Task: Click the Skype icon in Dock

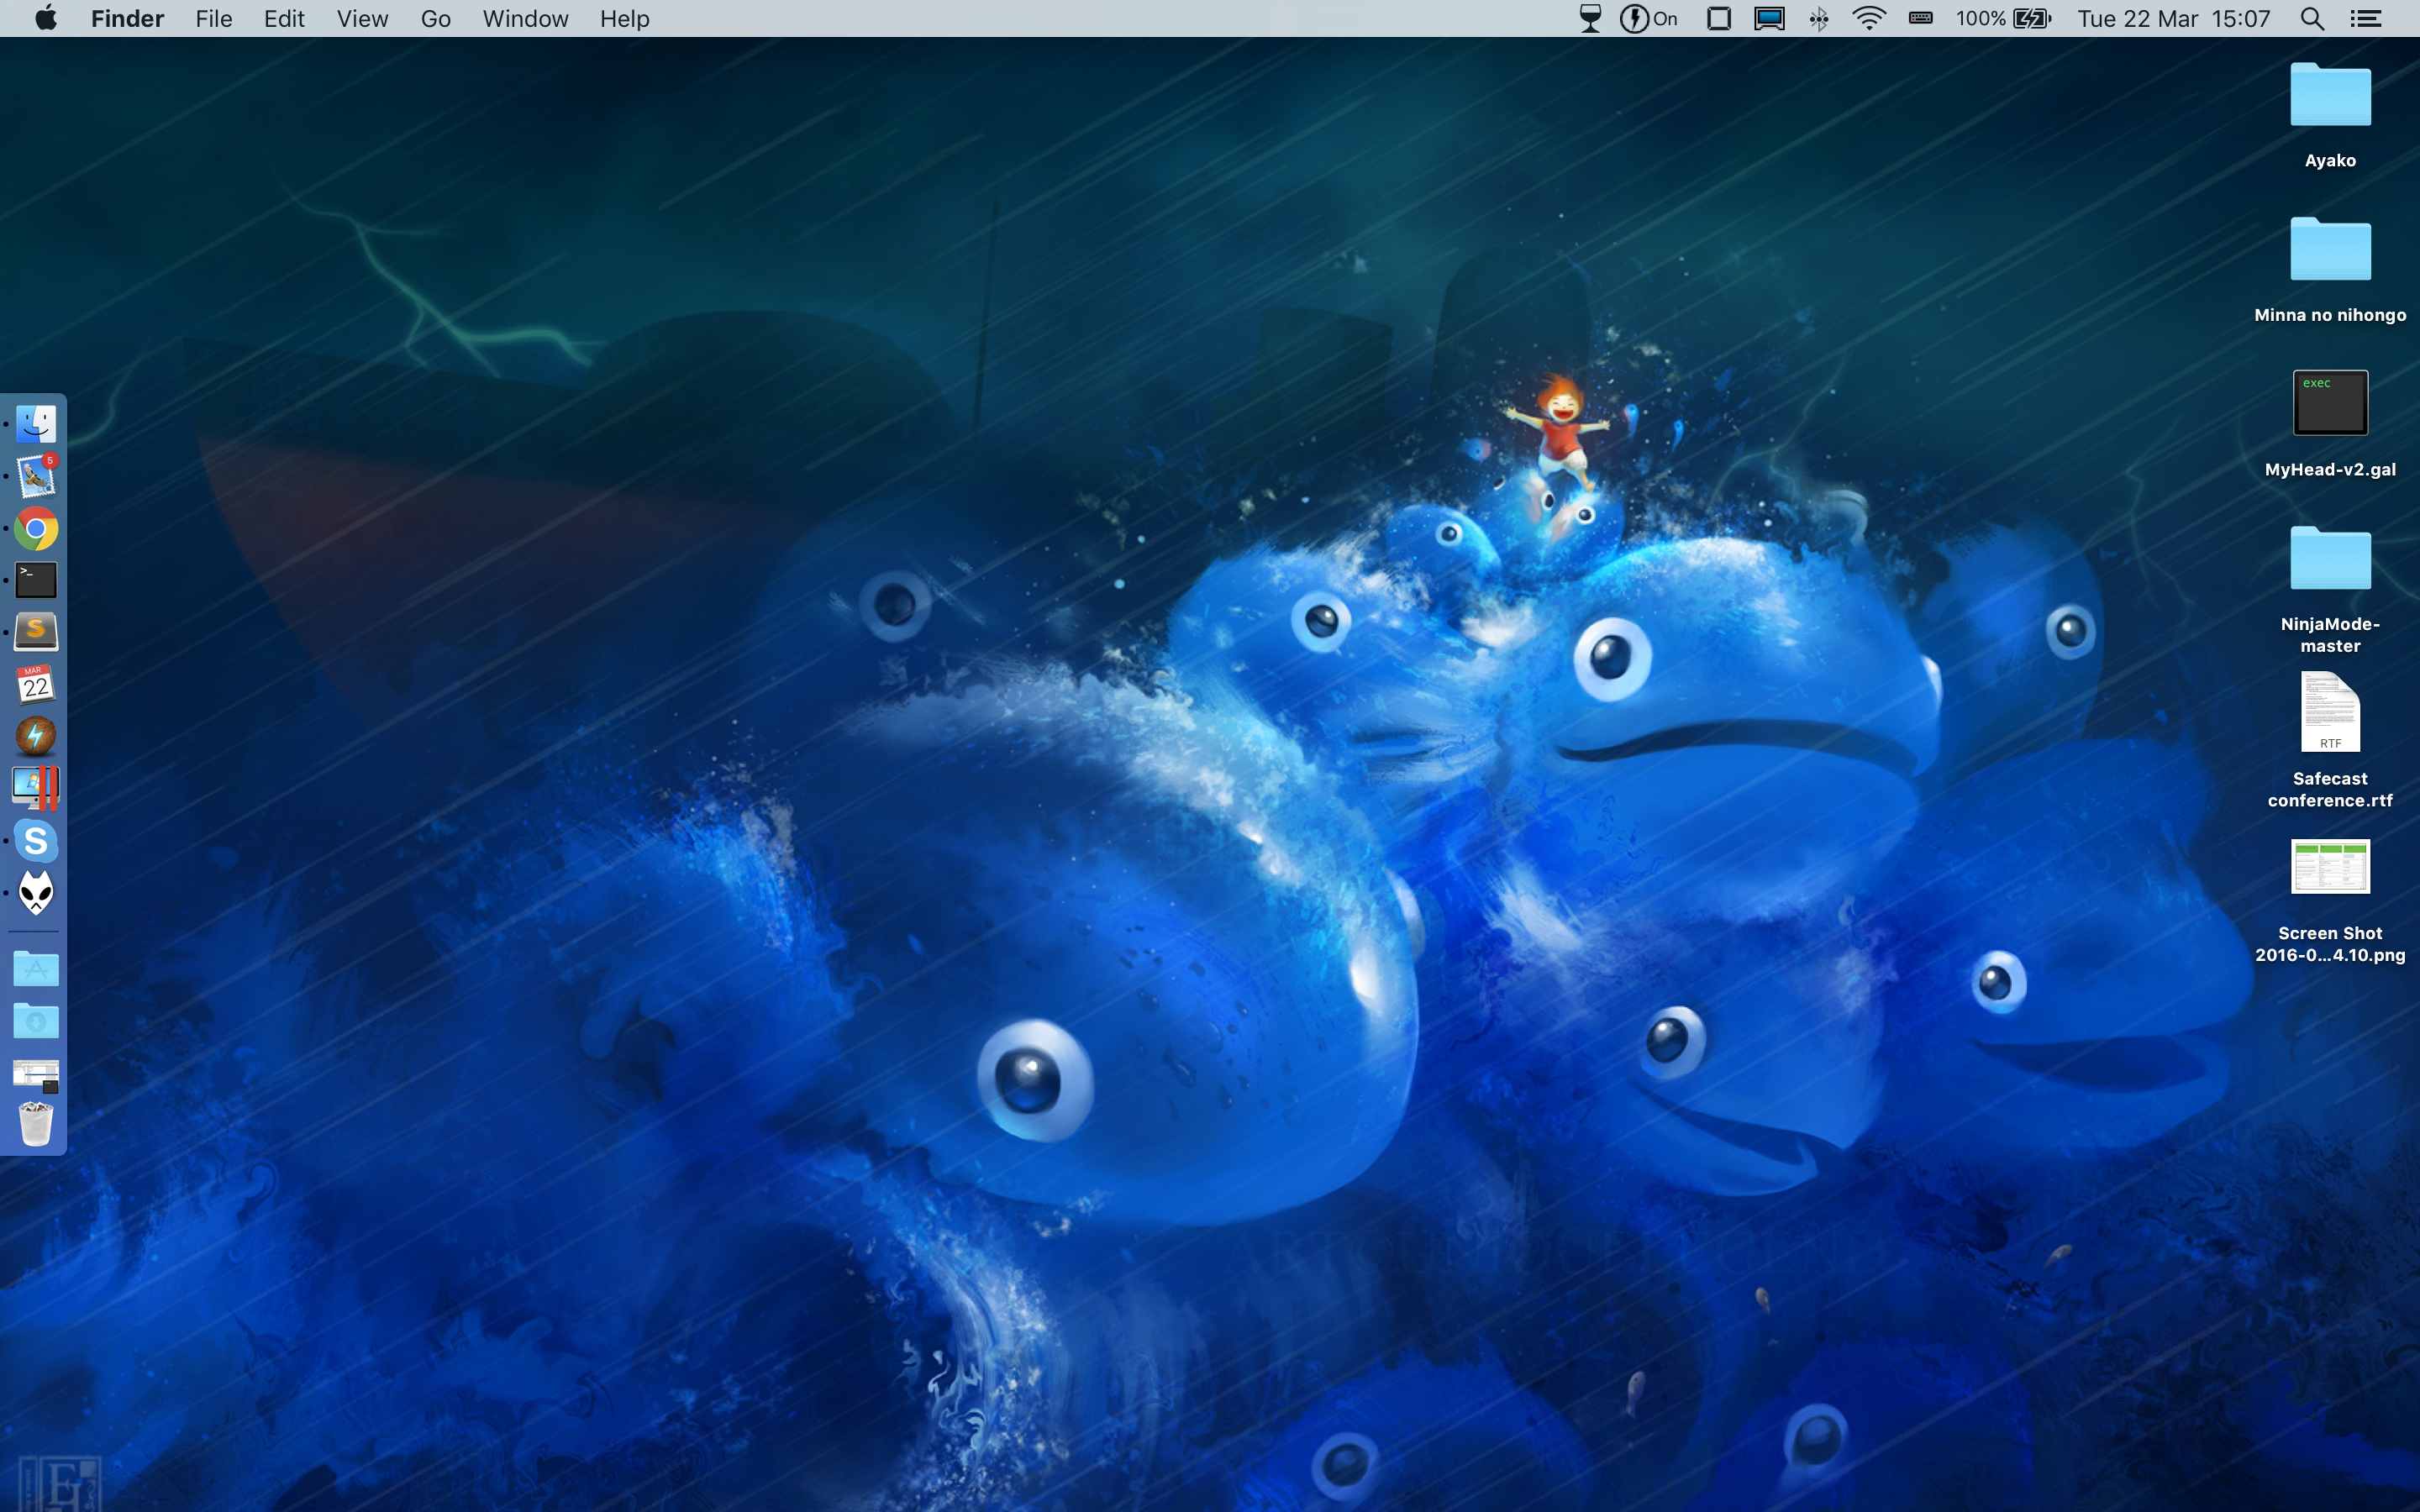Action: [x=36, y=841]
